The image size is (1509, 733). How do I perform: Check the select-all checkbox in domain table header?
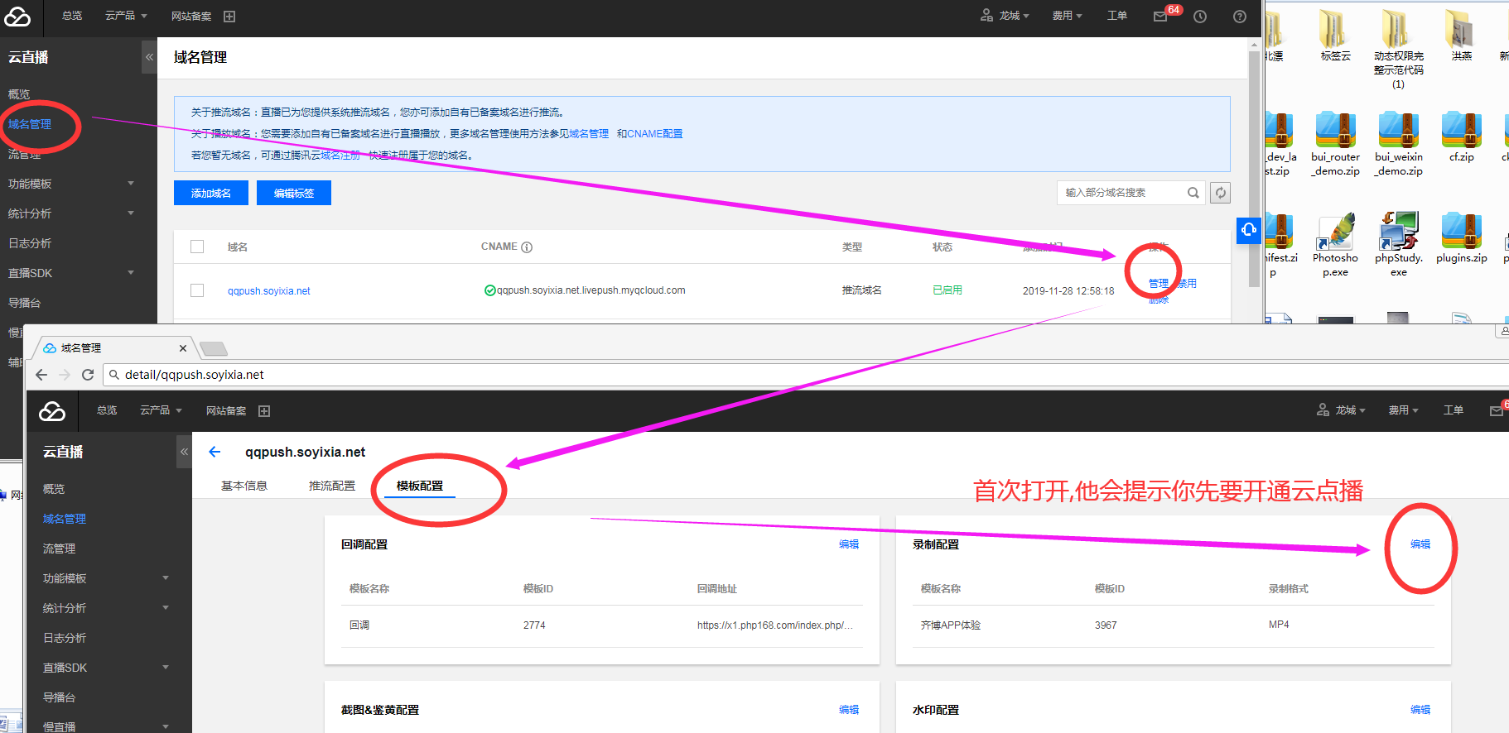(197, 247)
